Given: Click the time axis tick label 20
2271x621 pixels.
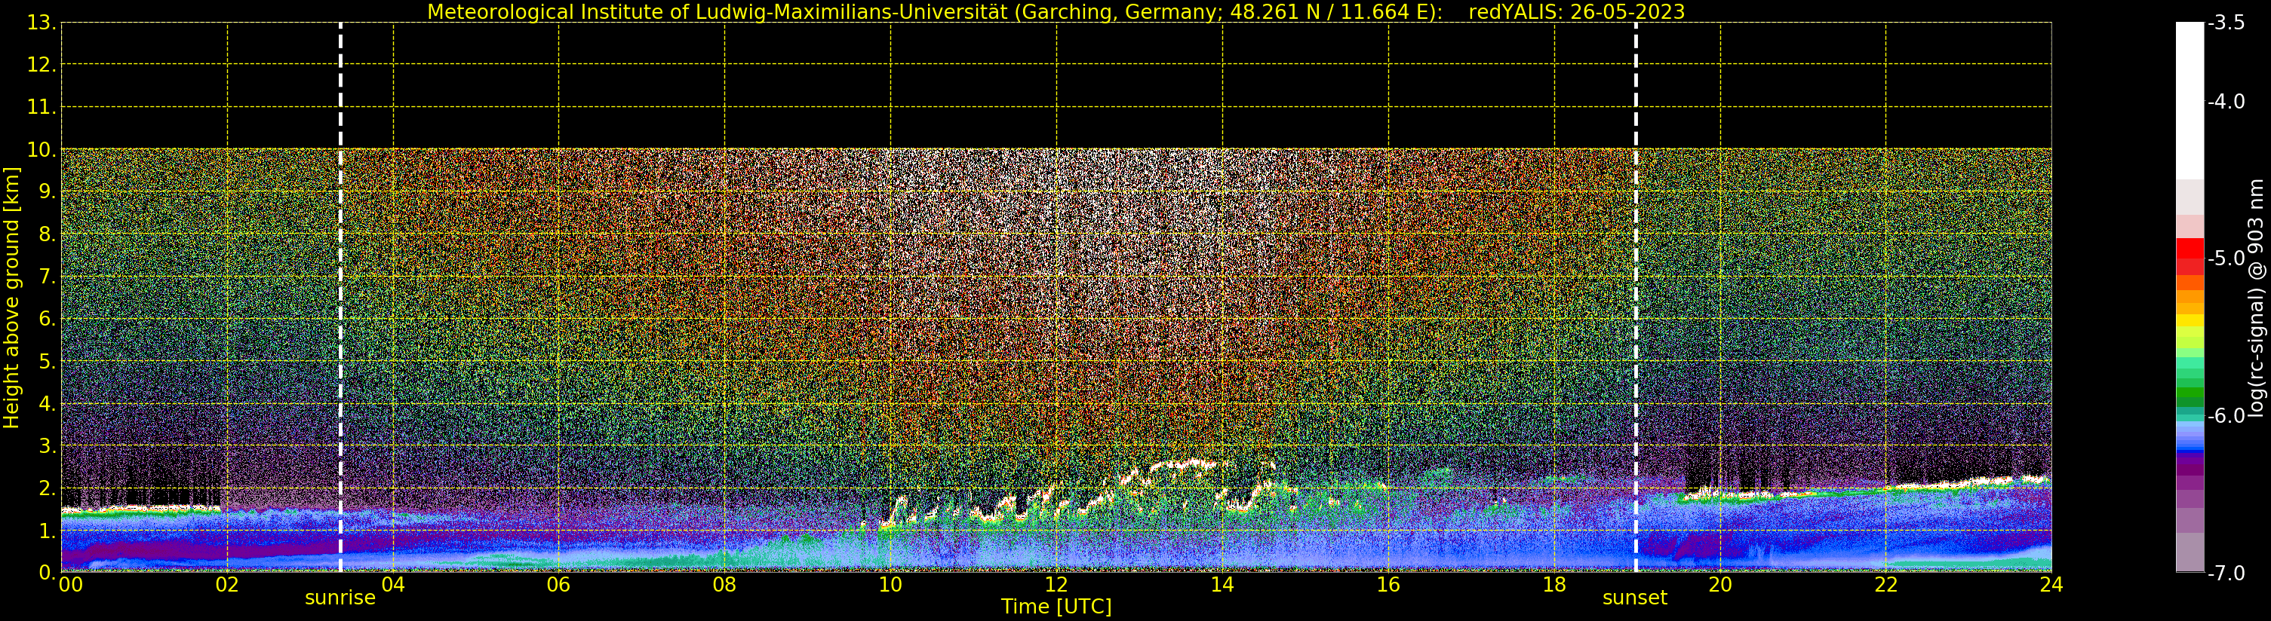Looking at the screenshot, I should [x=1720, y=585].
